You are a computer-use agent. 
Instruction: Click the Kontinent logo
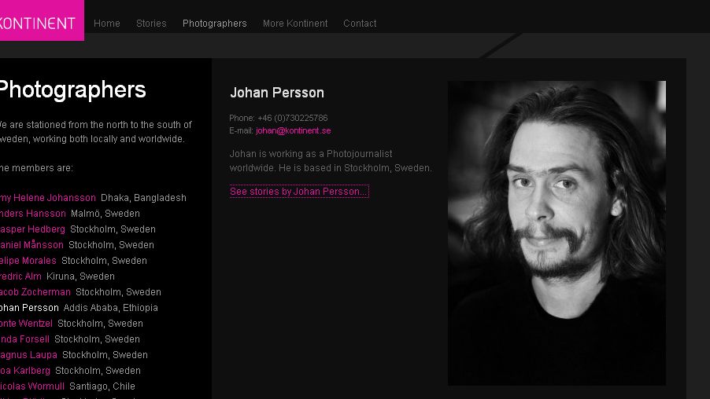point(39,22)
